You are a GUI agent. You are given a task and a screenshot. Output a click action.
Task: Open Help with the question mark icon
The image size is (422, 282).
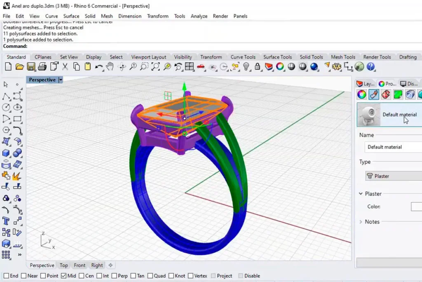pyautogui.click(x=370, y=66)
